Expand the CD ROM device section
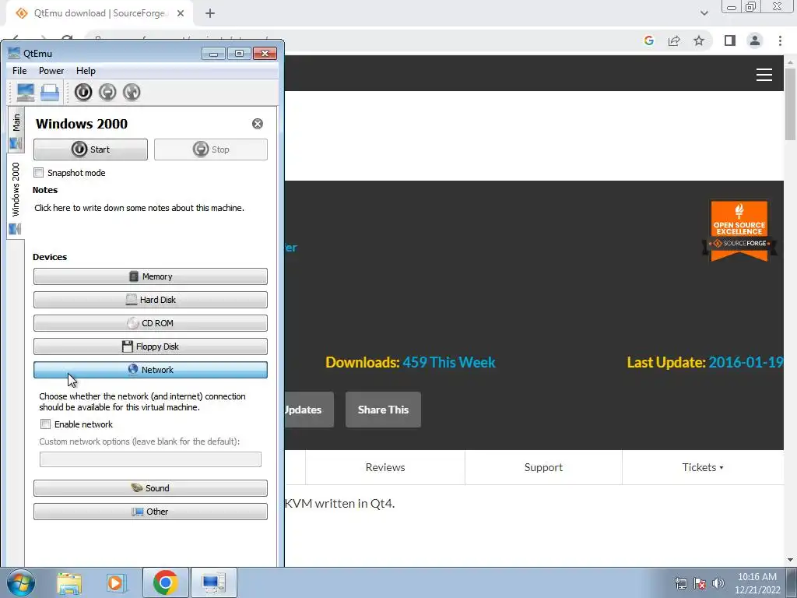Screen dimensions: 797x598 click(150, 323)
